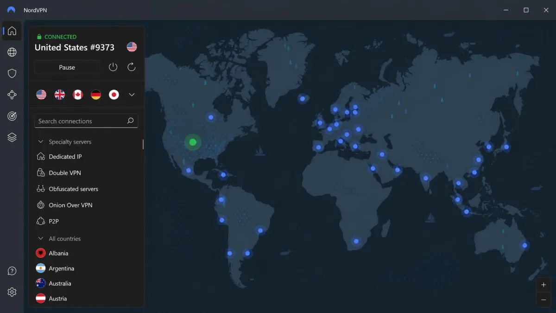Open the Settings gear icon
Screen dimensions: 556x313
12,292
